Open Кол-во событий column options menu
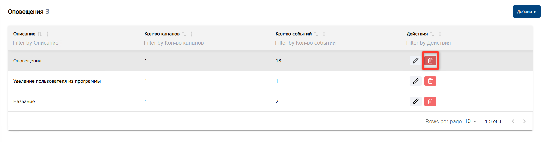This screenshot has height=142, width=546. 324,34
